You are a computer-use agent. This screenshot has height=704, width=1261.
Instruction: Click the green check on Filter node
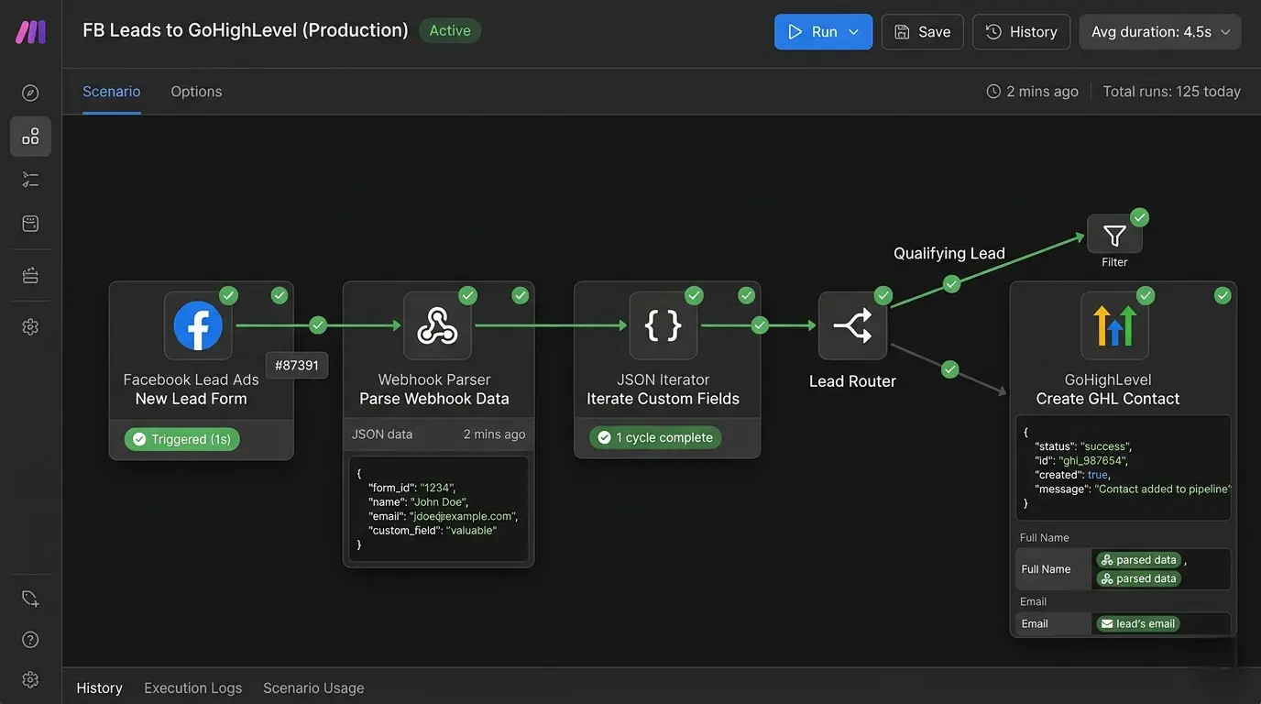(x=1139, y=217)
